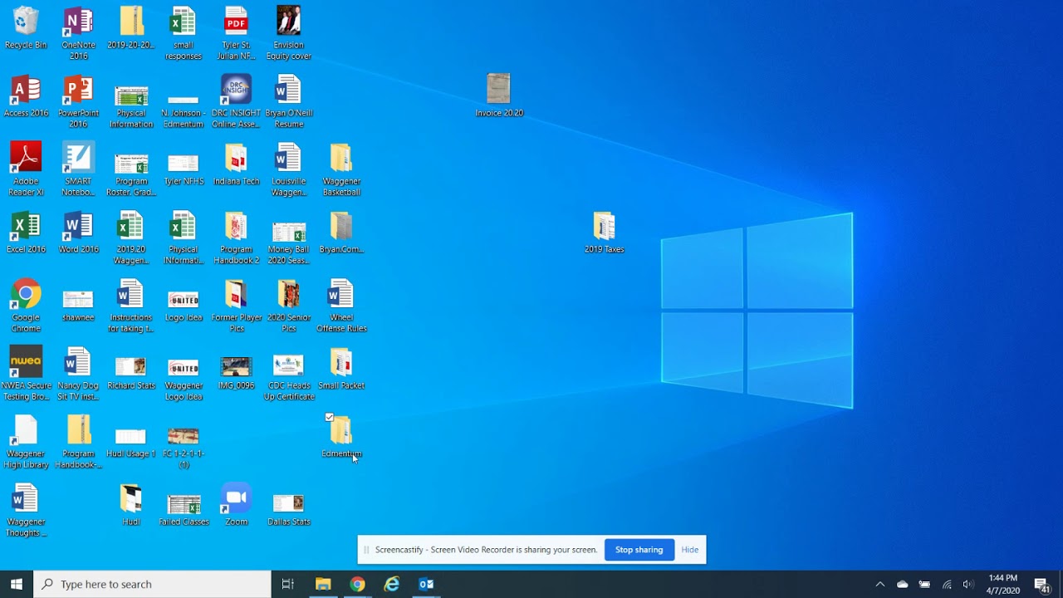Screen dimensions: 1063x598
Task: Launch the NWEA Secure Testing Browser shortcut
Action: click(x=26, y=374)
